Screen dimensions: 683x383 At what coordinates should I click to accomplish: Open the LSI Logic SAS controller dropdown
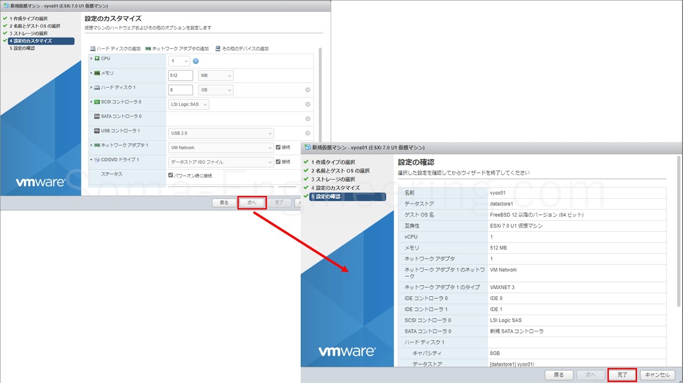point(189,105)
